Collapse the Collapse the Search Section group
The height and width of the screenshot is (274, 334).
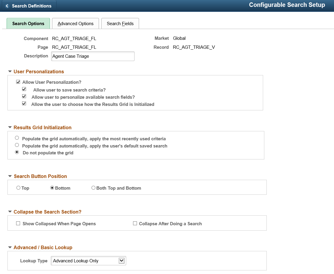10,212
